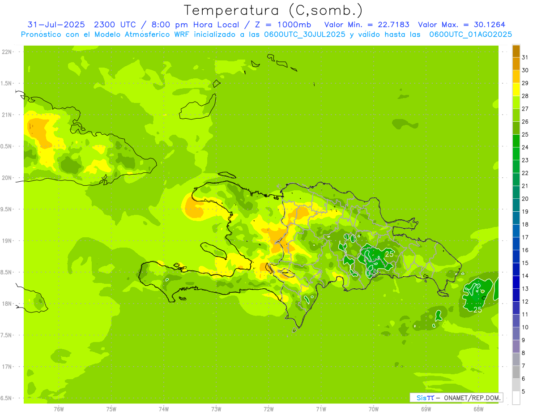Click the '70W' longitude label
Image resolution: width=537 pixels, height=415 pixels.
point(374,409)
